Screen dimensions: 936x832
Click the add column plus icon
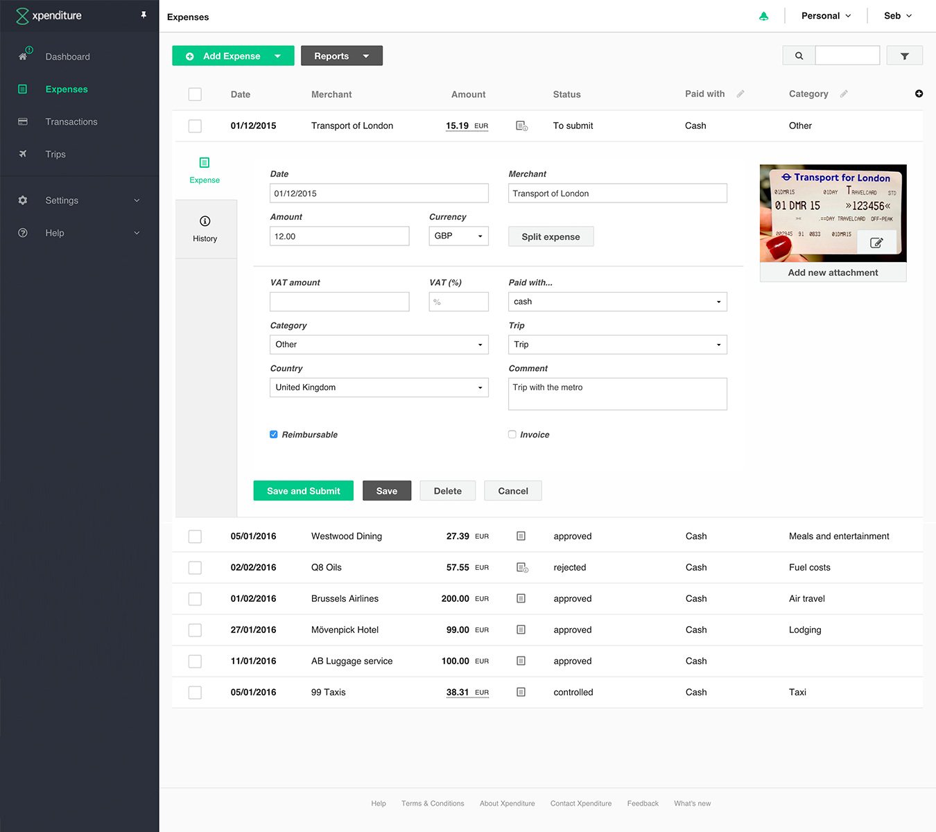[x=919, y=94]
